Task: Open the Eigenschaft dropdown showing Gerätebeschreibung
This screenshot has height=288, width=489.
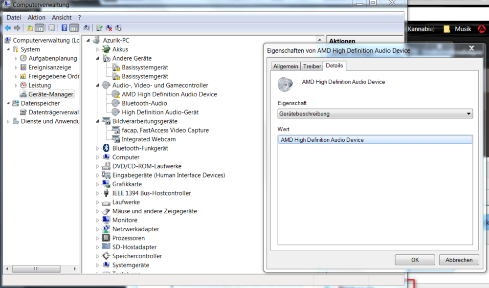Action: tap(375, 114)
